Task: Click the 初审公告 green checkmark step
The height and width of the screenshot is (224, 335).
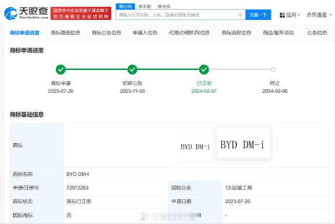Action: point(132,69)
